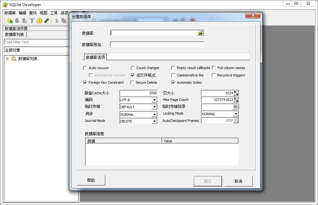The height and width of the screenshot is (205, 318).
Task: Open the file browser beside the 数据库 field
Action: coord(201,32)
